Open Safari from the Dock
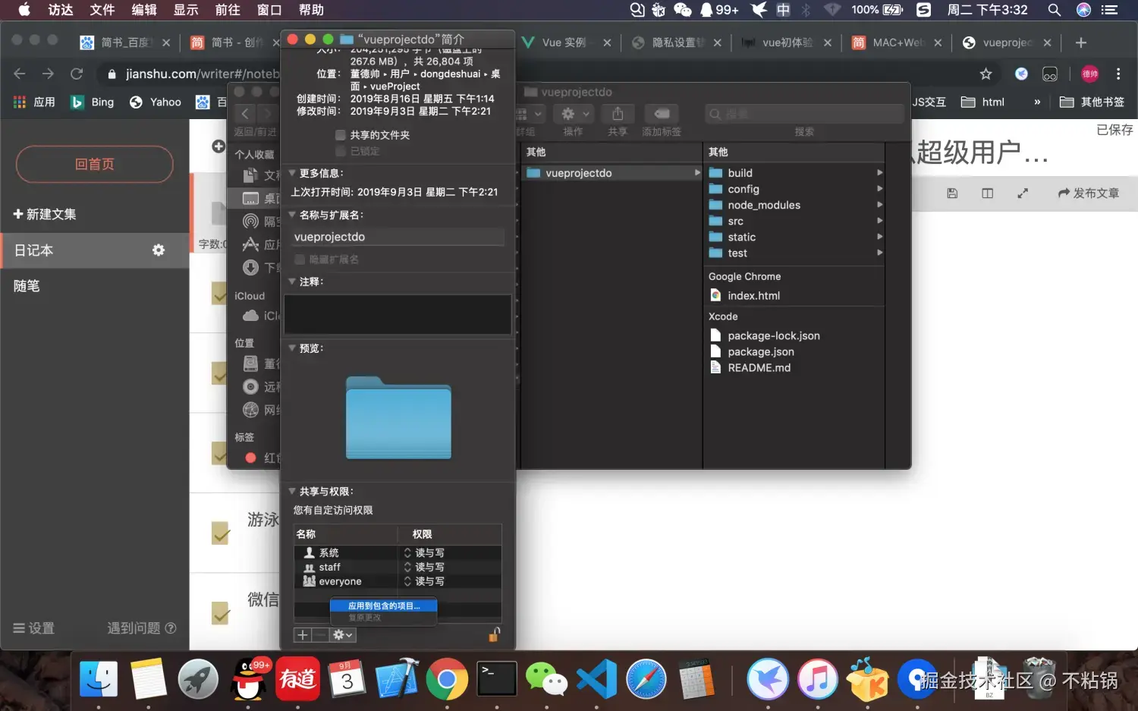The height and width of the screenshot is (711, 1138). pyautogui.click(x=646, y=679)
